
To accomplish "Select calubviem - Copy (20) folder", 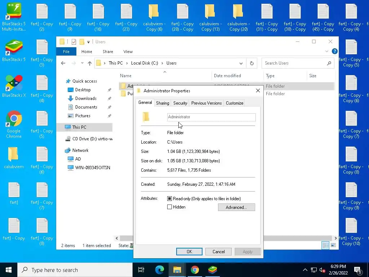I will tap(239, 17).
